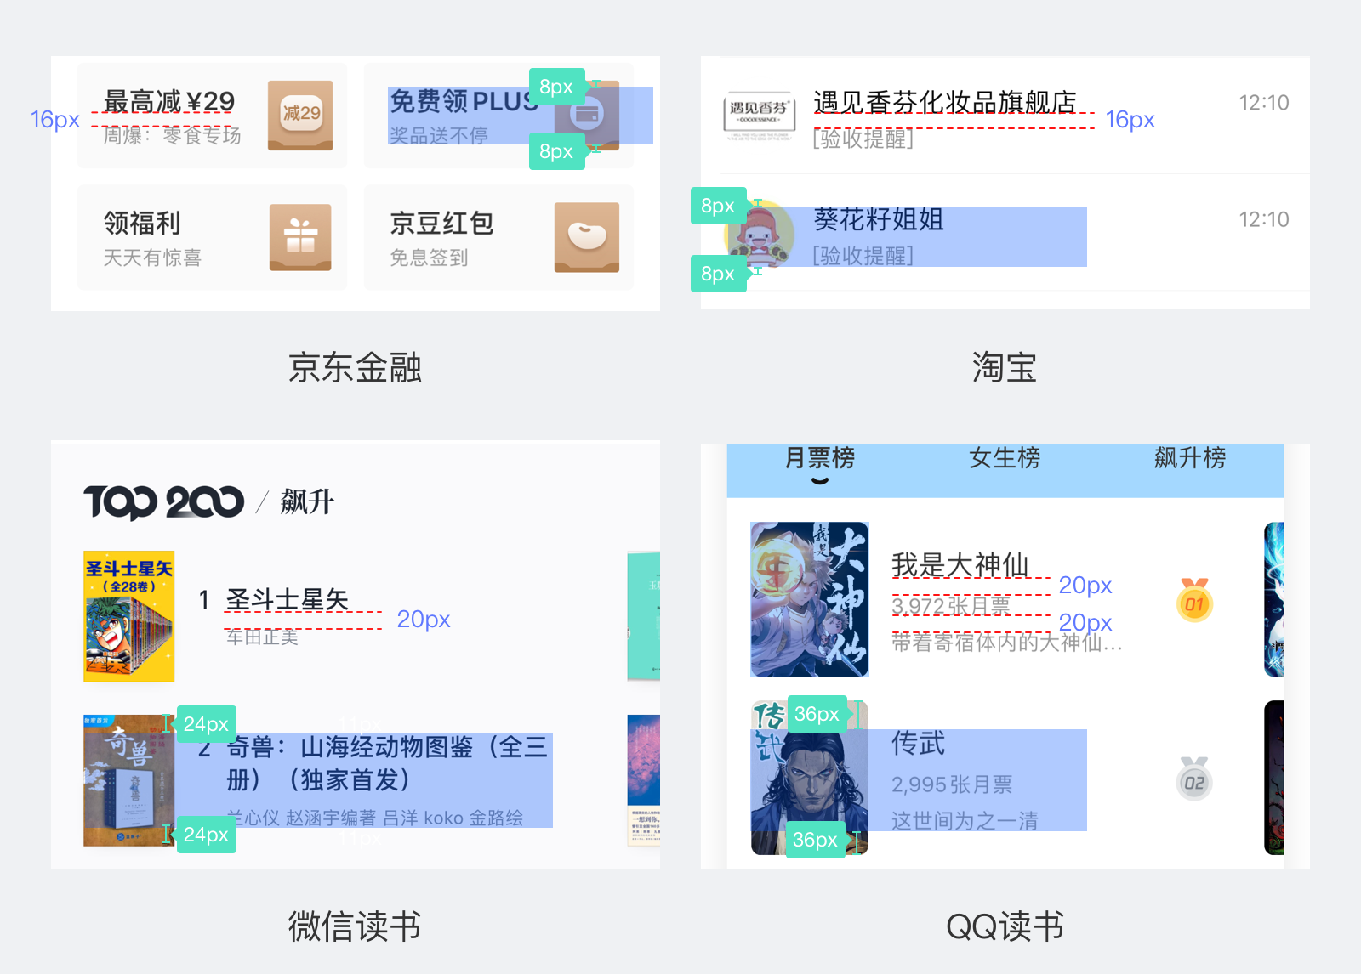The image size is (1361, 974).
Task: Click the 领福利 card title
Action: 142,223
